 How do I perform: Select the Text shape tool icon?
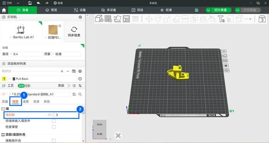(x=221, y=19)
